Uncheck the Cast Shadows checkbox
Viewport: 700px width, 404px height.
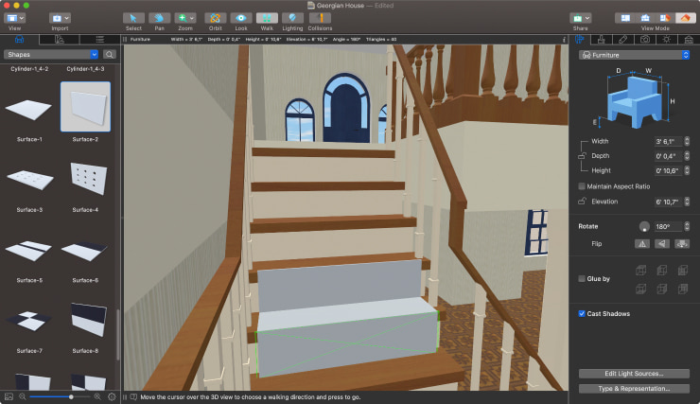point(582,313)
